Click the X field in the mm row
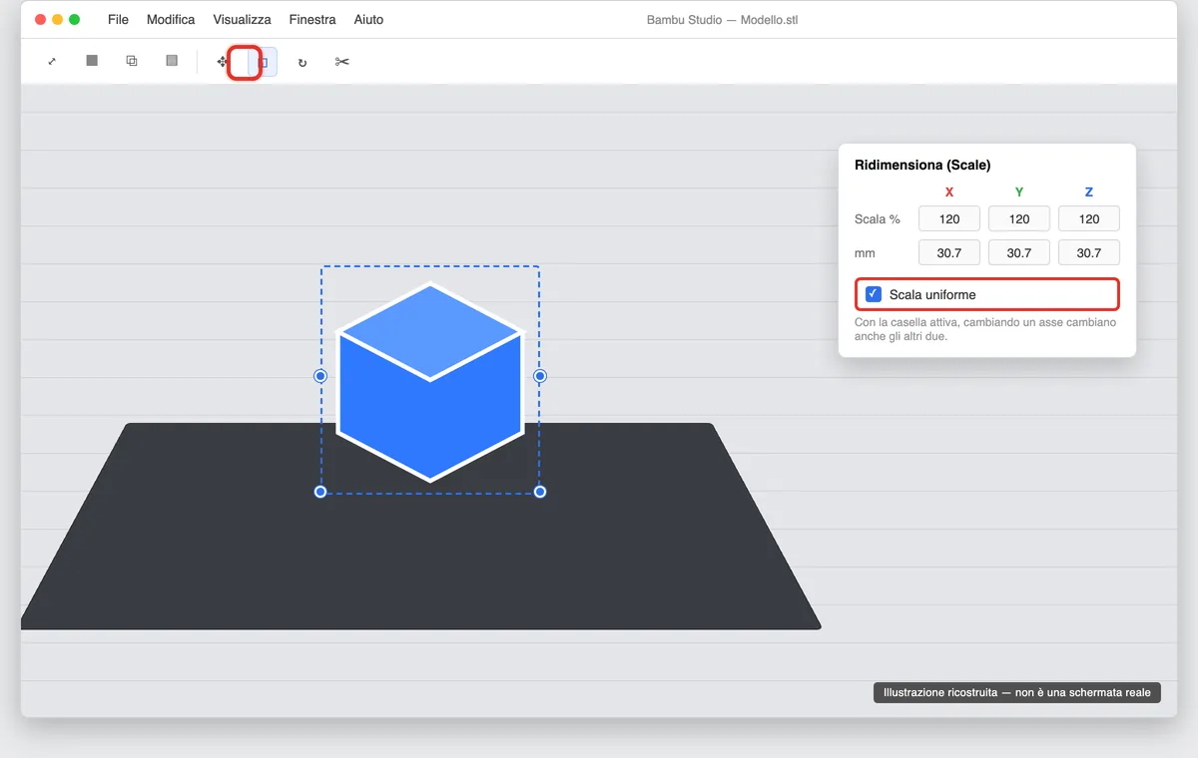This screenshot has height=758, width=1198. [949, 253]
